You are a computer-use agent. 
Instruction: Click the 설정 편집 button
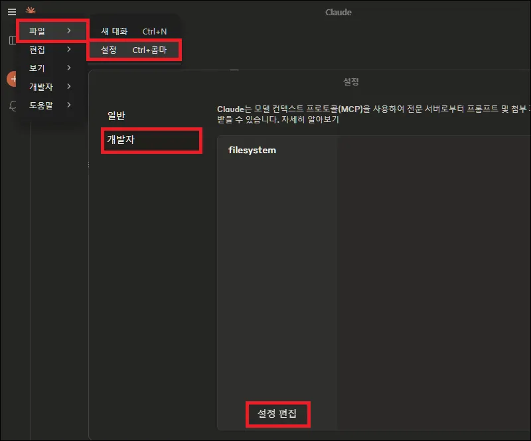[x=277, y=414]
